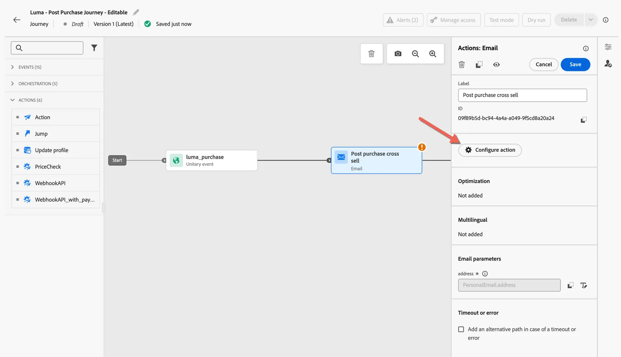Select the luma_purchase event node
621x357 pixels.
[x=212, y=160]
